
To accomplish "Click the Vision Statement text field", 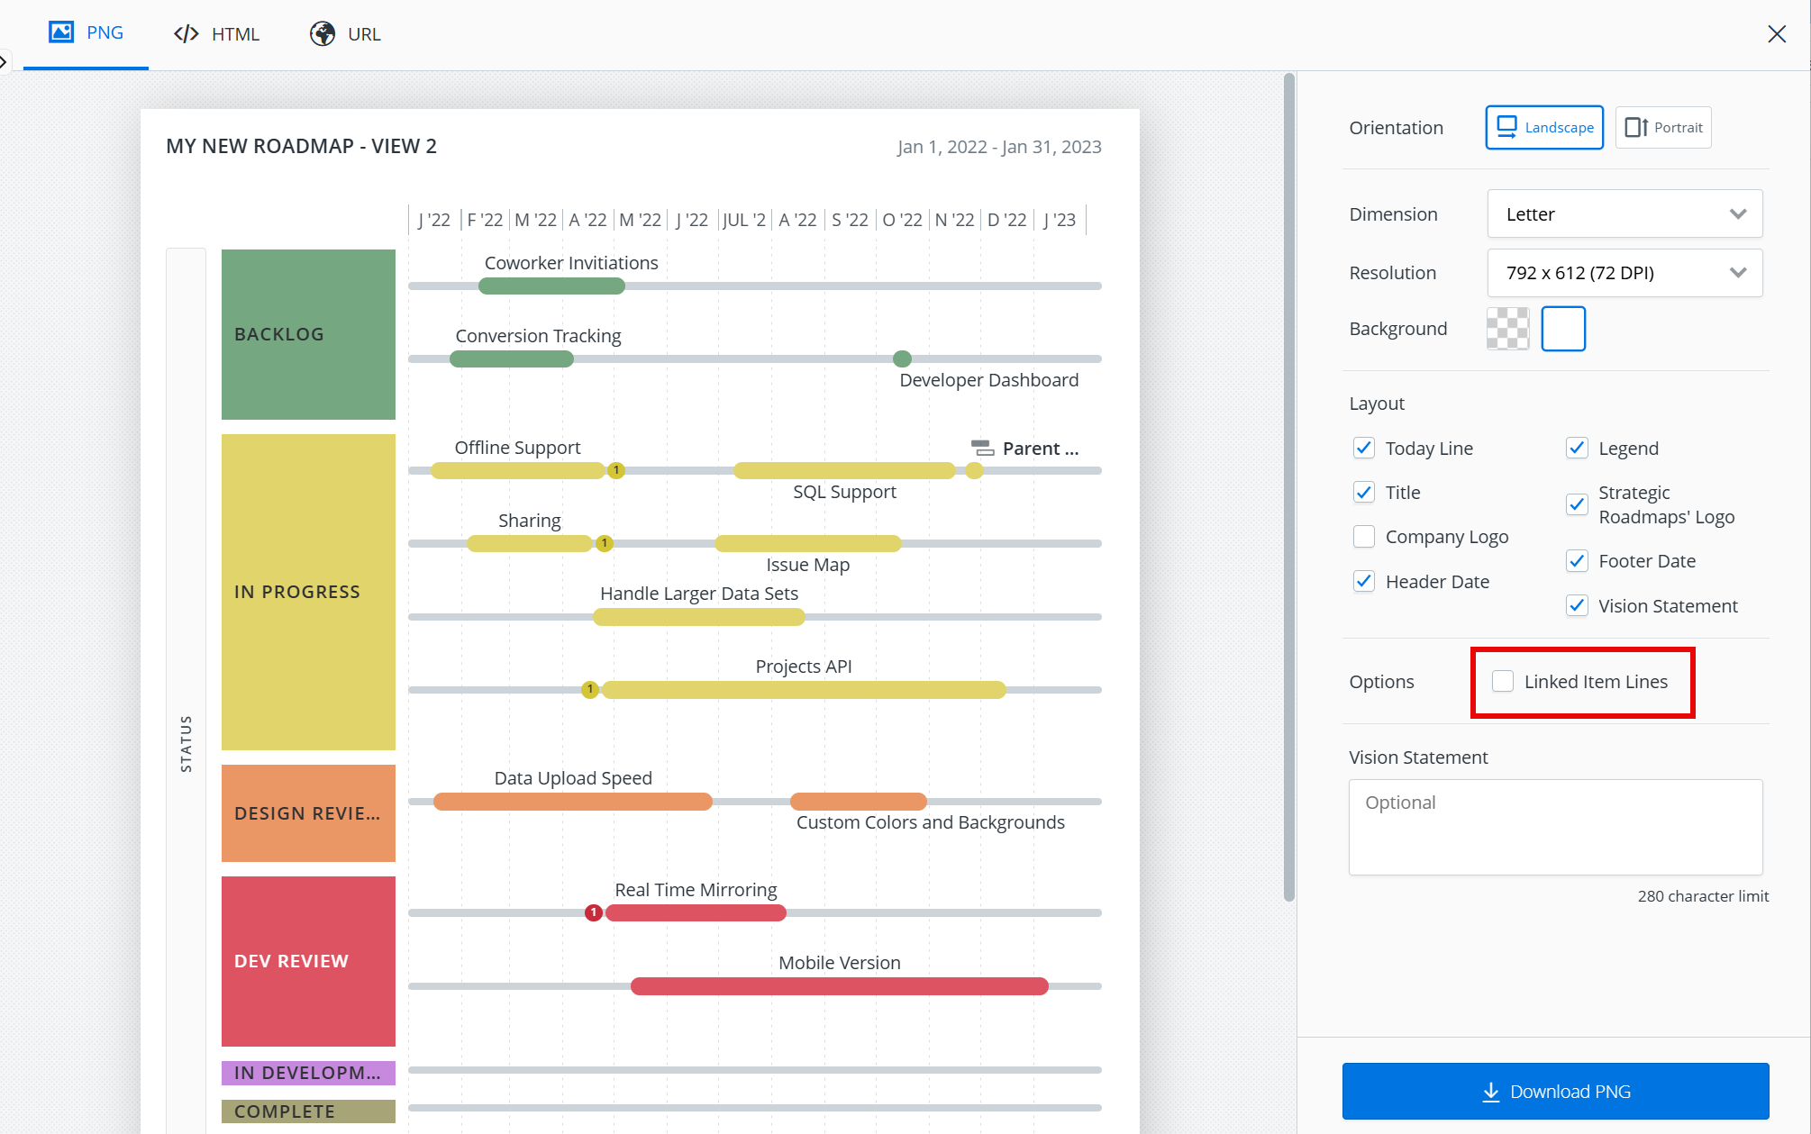I will click(1555, 827).
